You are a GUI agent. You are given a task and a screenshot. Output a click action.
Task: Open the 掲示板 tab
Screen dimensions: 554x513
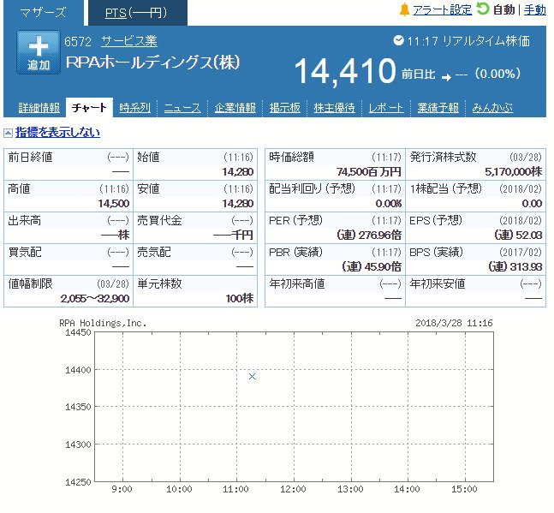tap(285, 108)
